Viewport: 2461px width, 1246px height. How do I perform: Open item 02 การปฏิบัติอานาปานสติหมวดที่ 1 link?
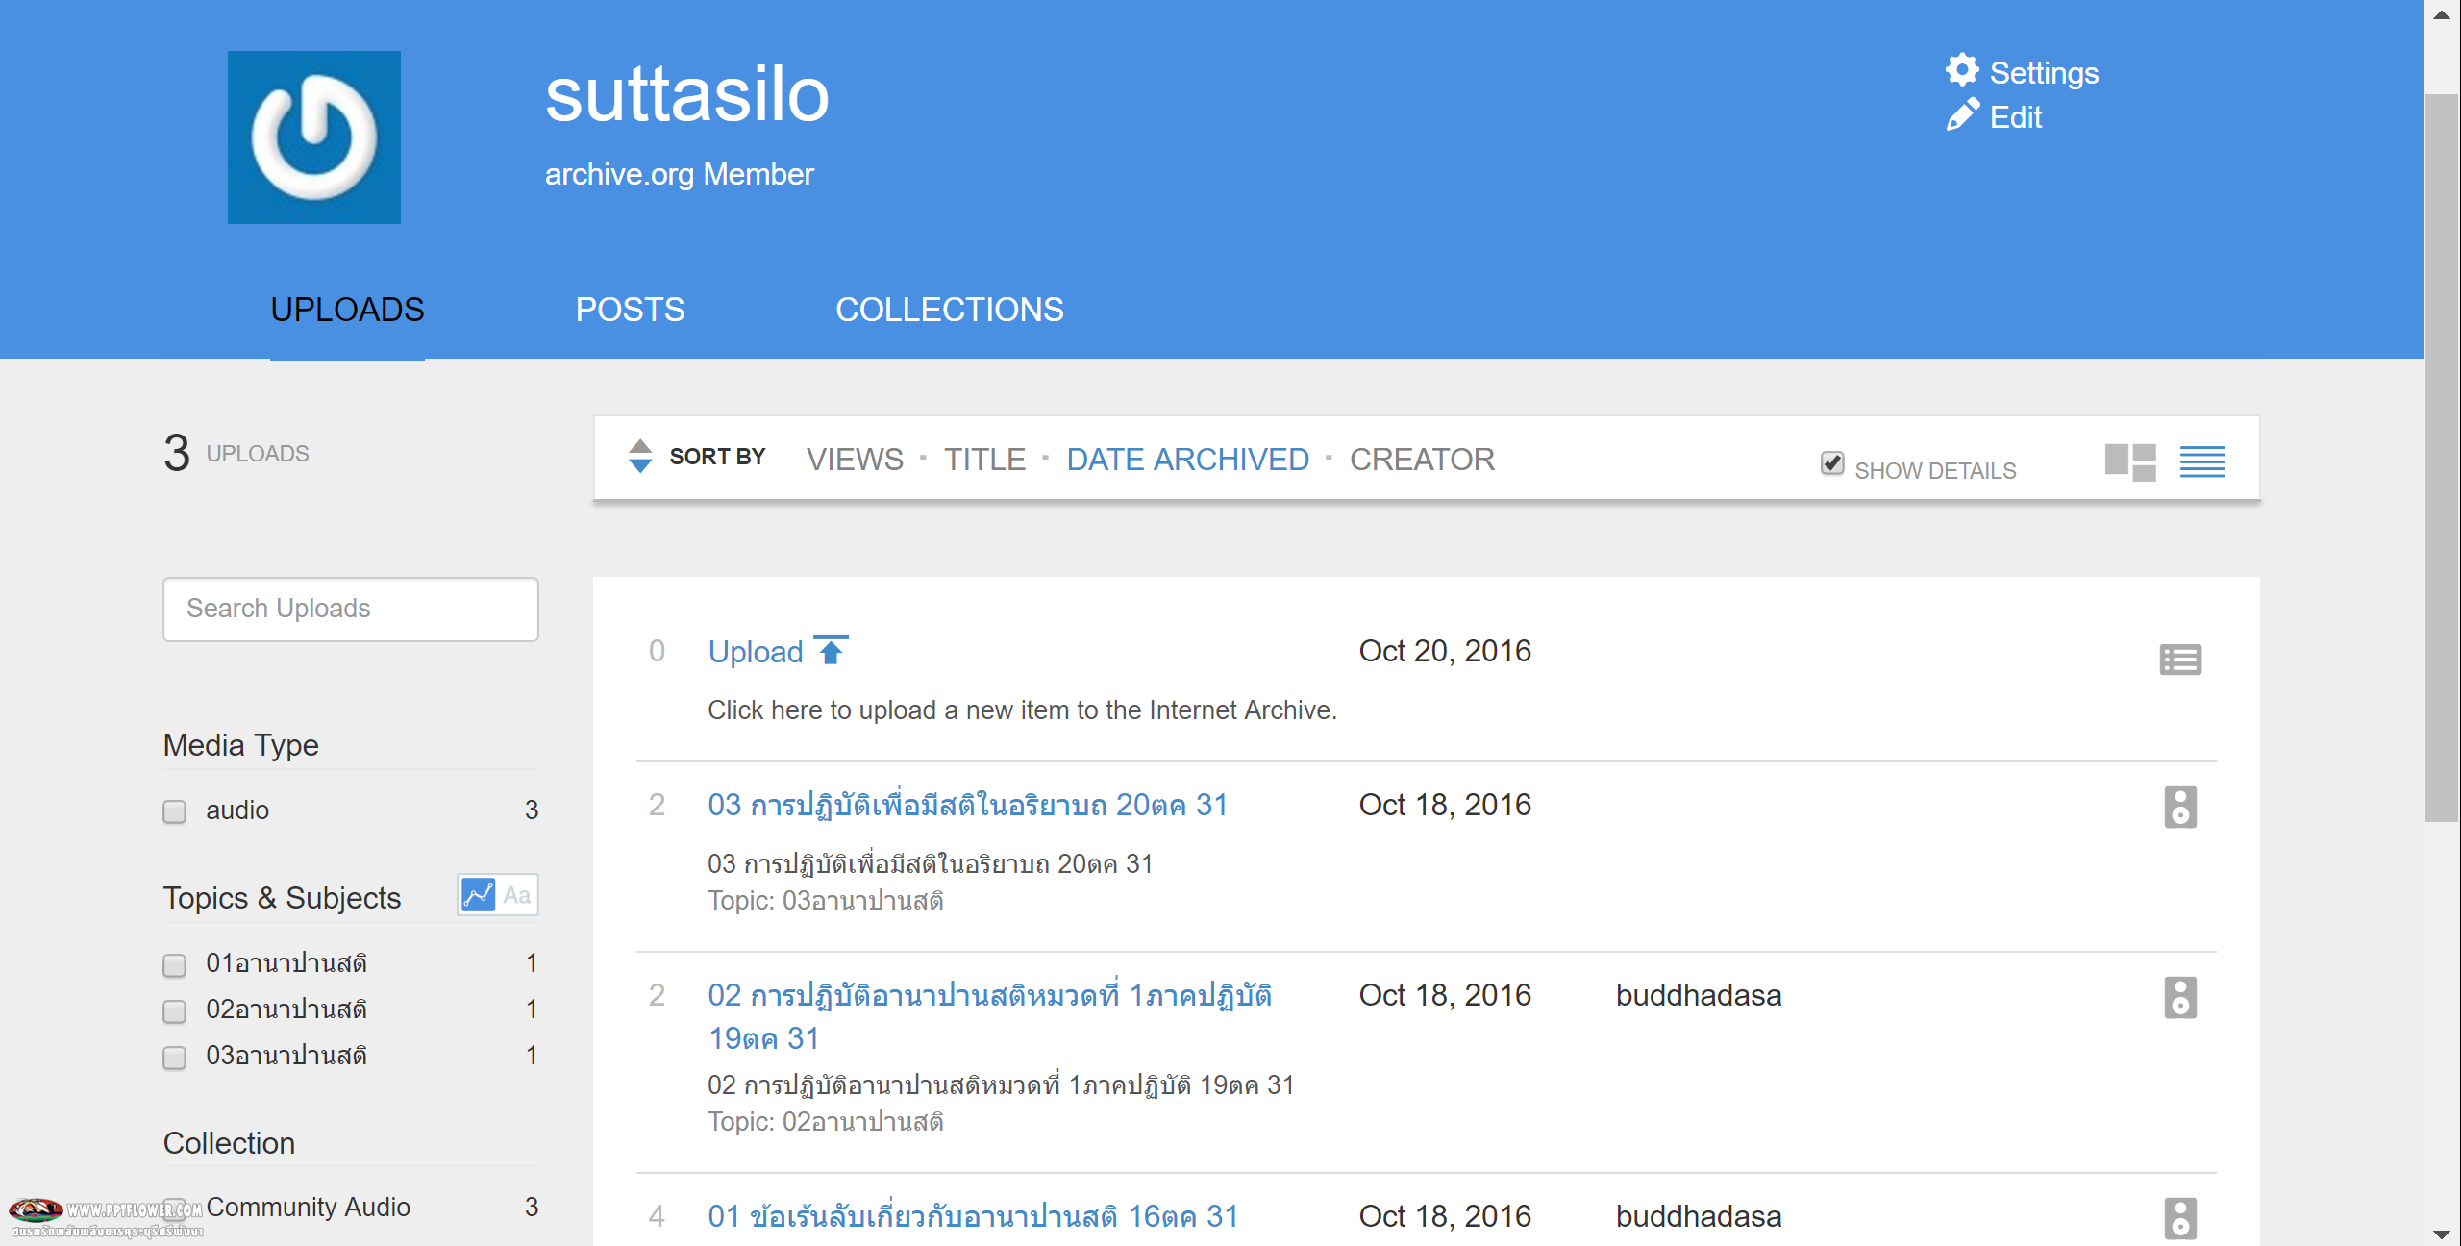(990, 1016)
